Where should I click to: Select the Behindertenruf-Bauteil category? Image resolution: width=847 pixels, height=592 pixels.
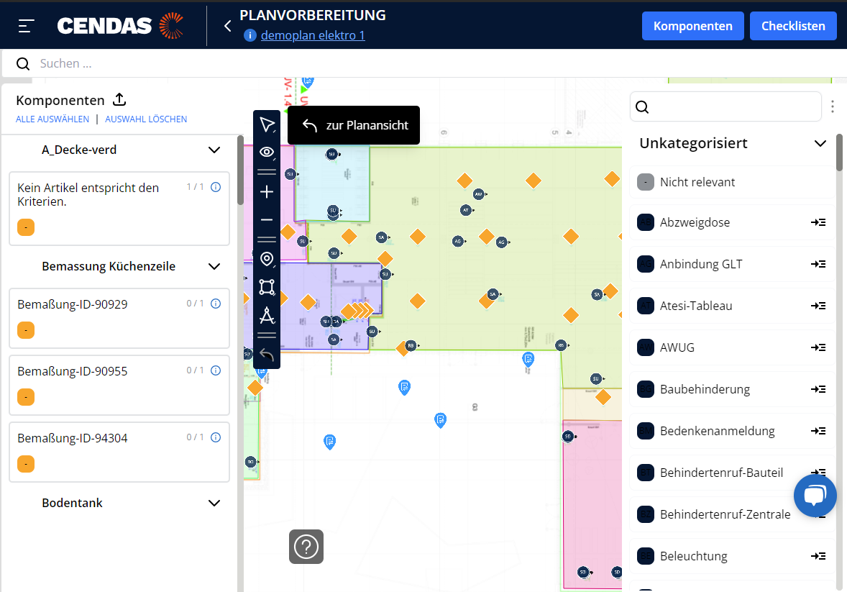click(732, 472)
